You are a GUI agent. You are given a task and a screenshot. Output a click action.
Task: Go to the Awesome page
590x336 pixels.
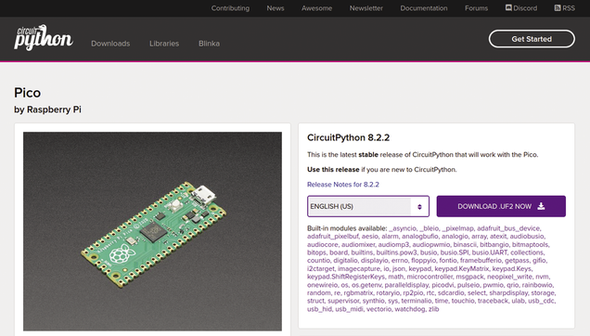pos(317,8)
